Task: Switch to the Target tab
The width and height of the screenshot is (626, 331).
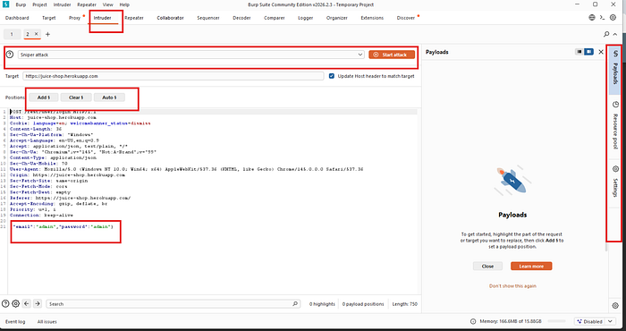Action: [49, 18]
